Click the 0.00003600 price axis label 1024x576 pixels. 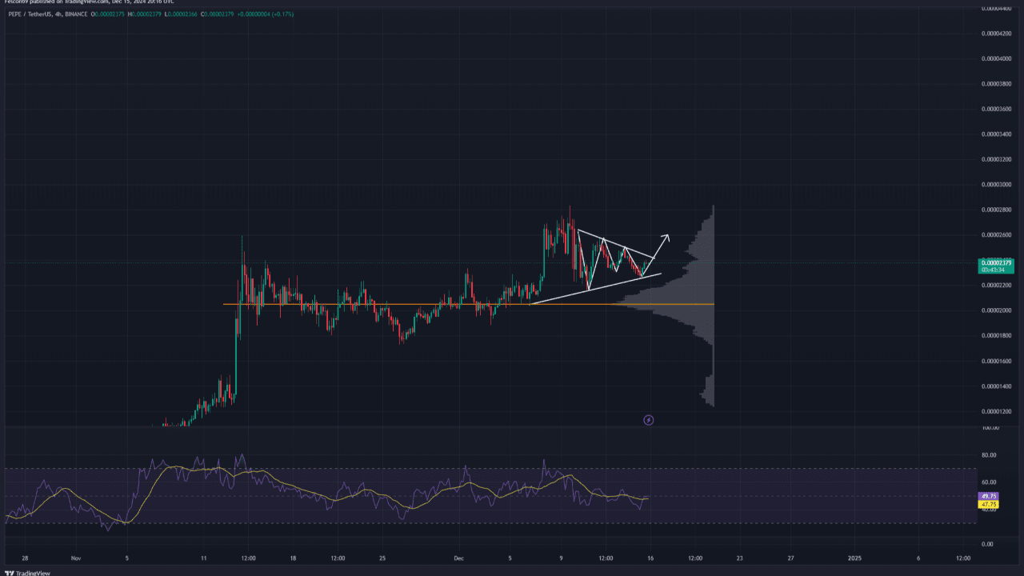click(x=996, y=110)
